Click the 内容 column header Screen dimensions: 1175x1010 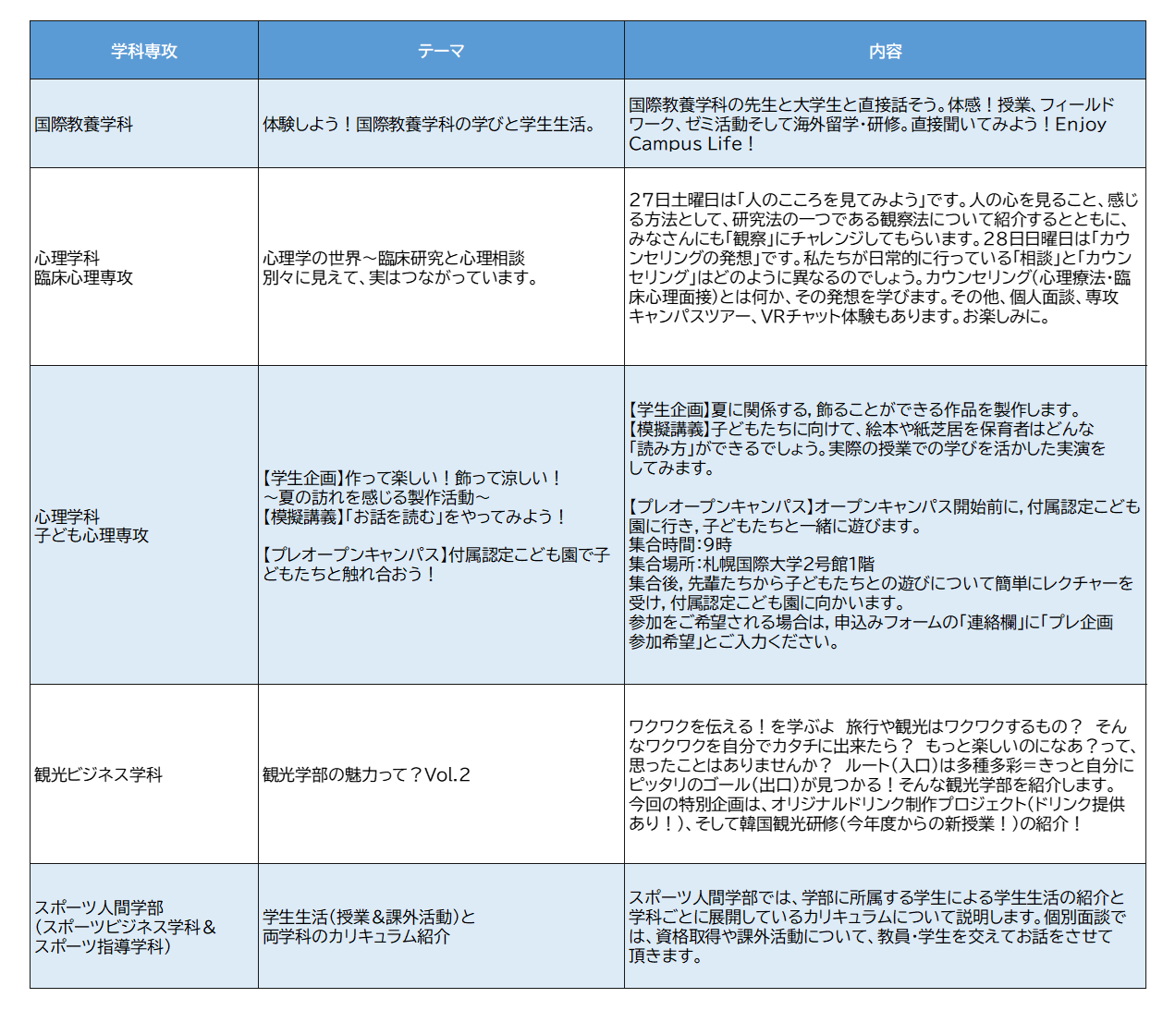(885, 51)
